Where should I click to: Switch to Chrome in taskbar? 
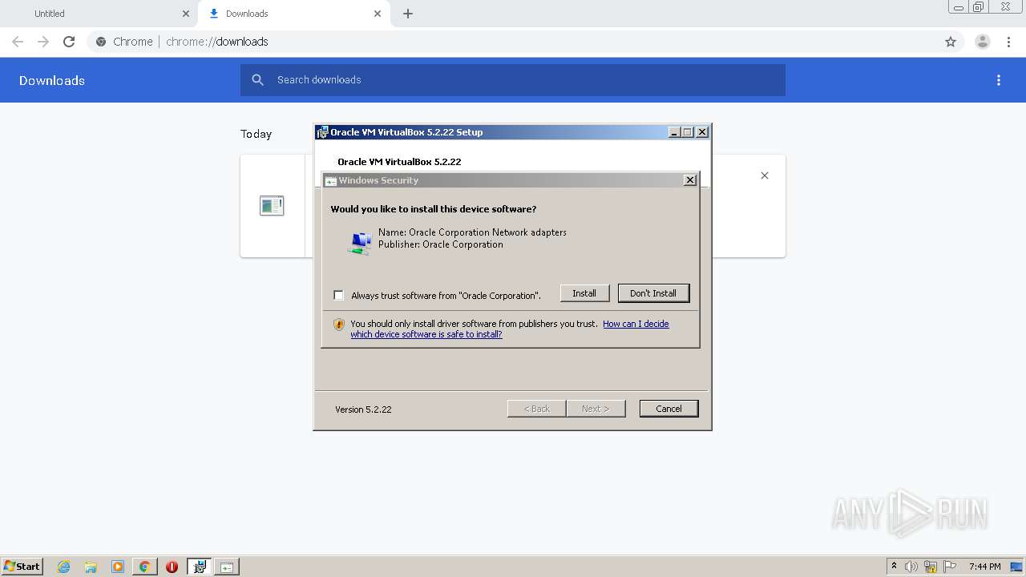point(145,567)
